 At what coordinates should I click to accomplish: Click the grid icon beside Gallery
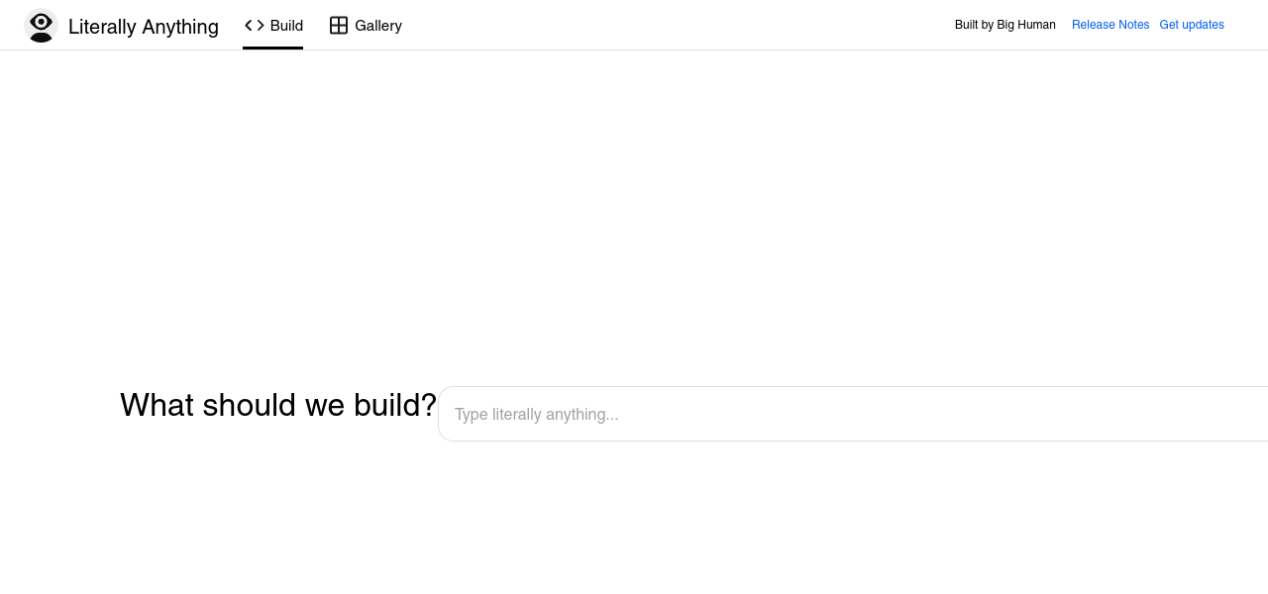point(339,26)
